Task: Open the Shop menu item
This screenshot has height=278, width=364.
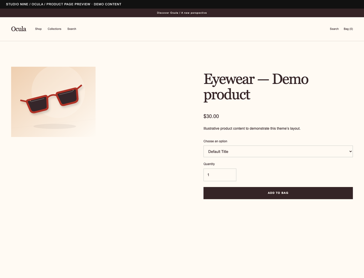Action: click(x=38, y=29)
